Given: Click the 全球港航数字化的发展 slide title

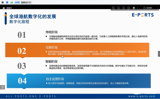Looking at the screenshot, I should (x=33, y=17).
